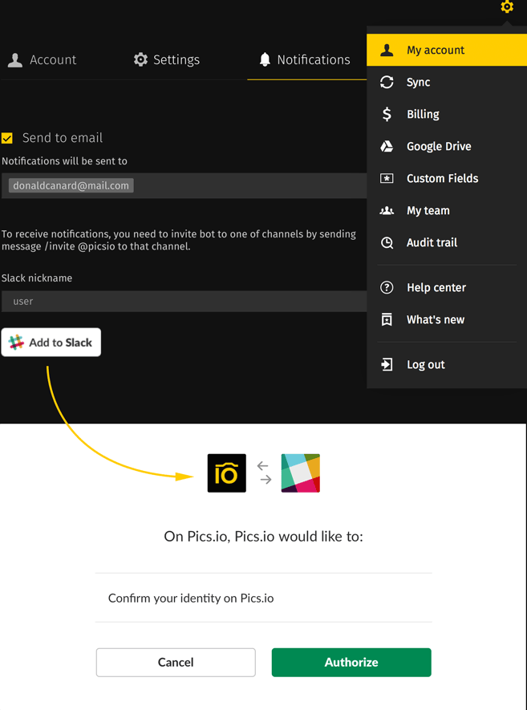
Task: Click the colorful Slack logo tile
Action: (x=301, y=473)
